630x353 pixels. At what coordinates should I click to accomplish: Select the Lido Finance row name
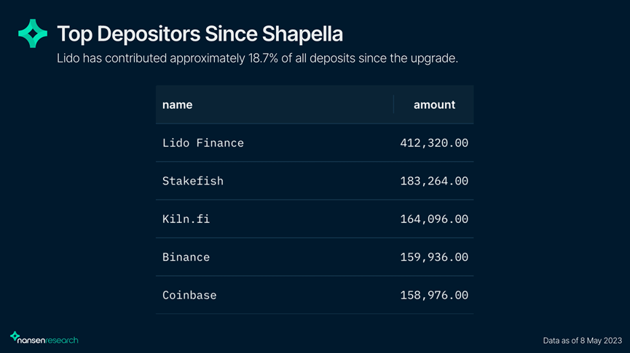point(202,143)
